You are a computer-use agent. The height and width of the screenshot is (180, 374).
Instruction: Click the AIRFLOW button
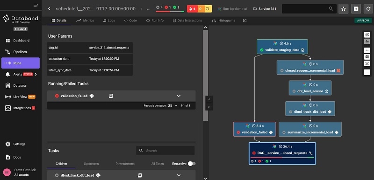point(363,21)
